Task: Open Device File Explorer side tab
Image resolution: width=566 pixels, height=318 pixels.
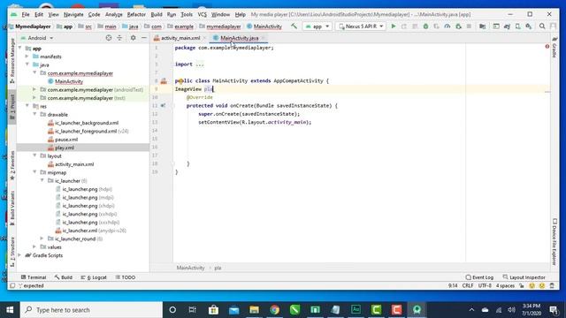Action: click(555, 241)
